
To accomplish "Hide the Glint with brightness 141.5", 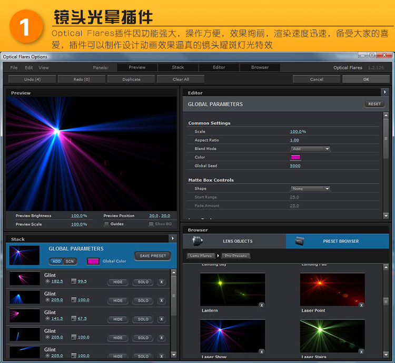I will (118, 319).
